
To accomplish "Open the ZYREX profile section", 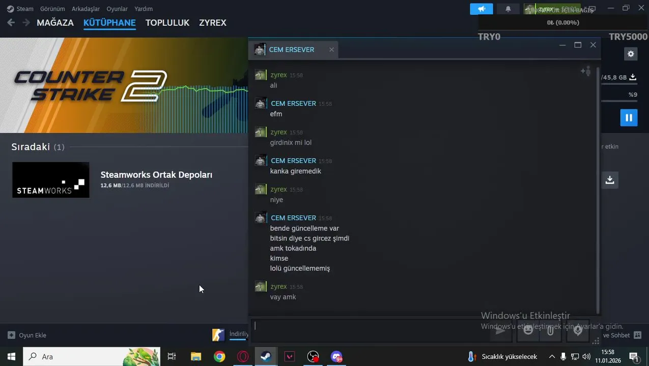I will [x=213, y=23].
